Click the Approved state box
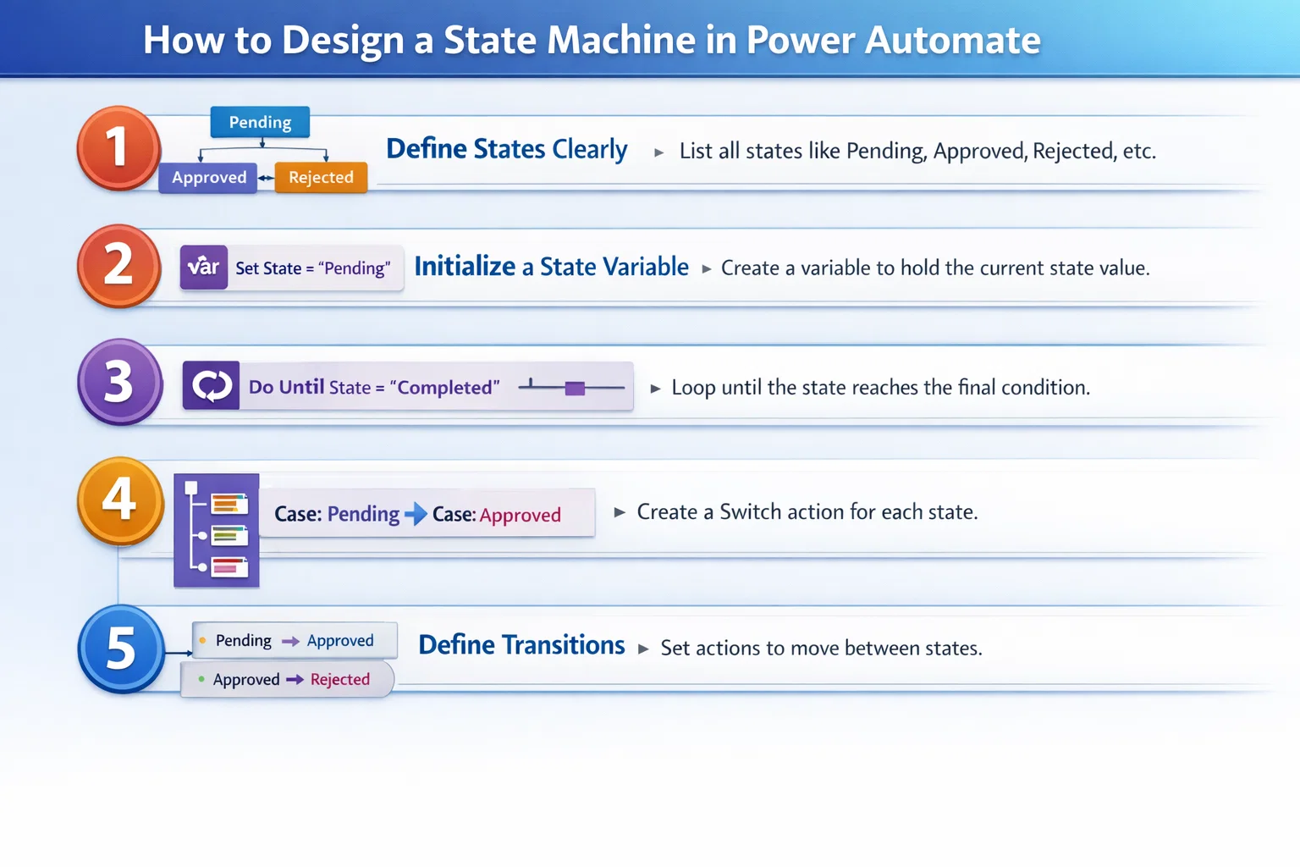 coord(208,178)
